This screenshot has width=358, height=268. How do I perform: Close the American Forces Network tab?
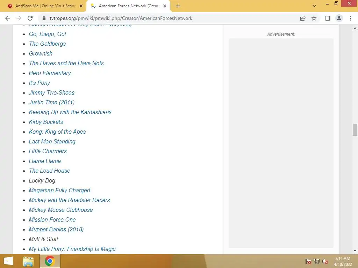pos(165,6)
